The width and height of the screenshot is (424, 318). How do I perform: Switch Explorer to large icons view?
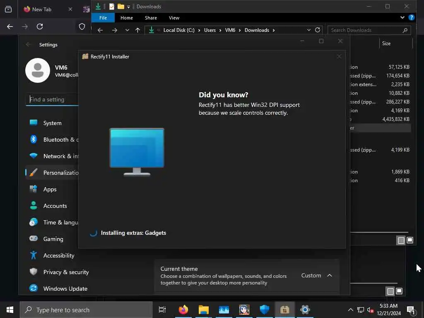tap(410, 240)
